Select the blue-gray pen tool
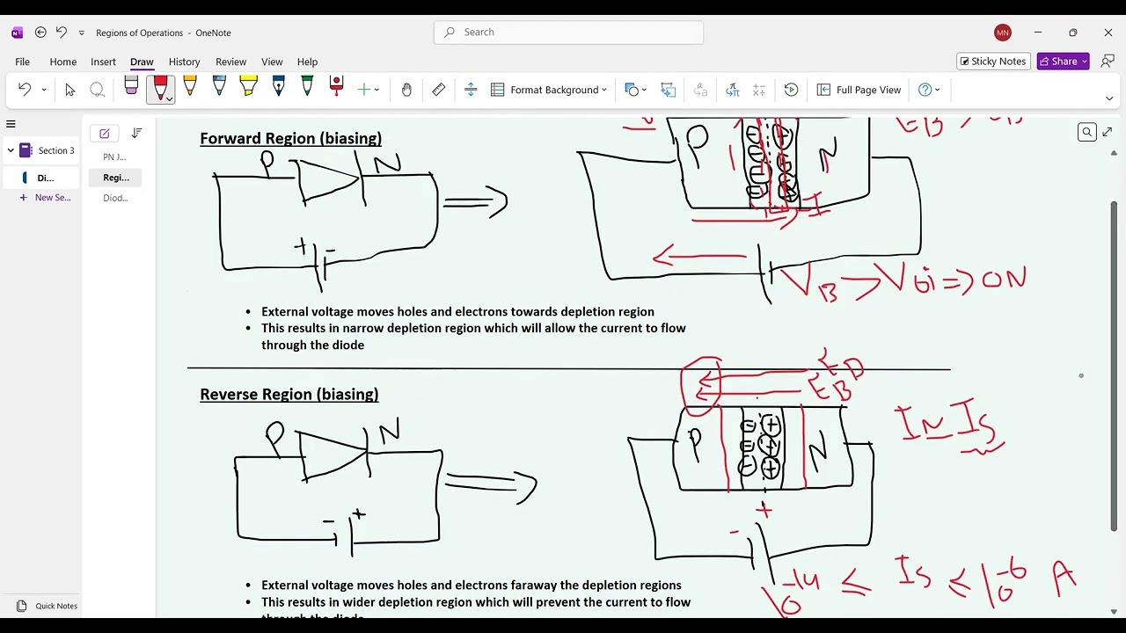This screenshot has width=1126, height=633. [219, 86]
